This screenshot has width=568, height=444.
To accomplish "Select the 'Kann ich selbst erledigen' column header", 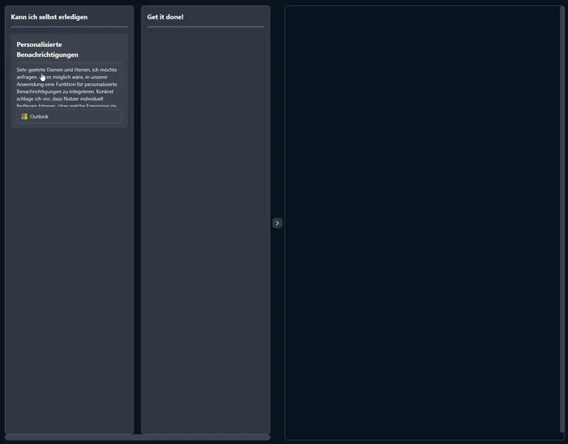I will click(x=50, y=16).
